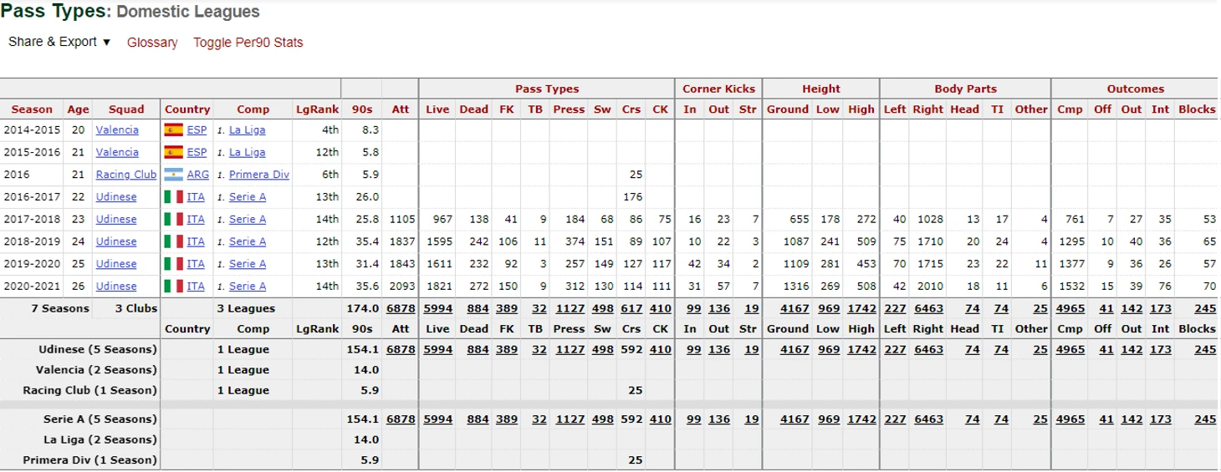This screenshot has width=1221, height=472.
Task: Open Udinese link in 2016-2017 row
Action: 116,196
